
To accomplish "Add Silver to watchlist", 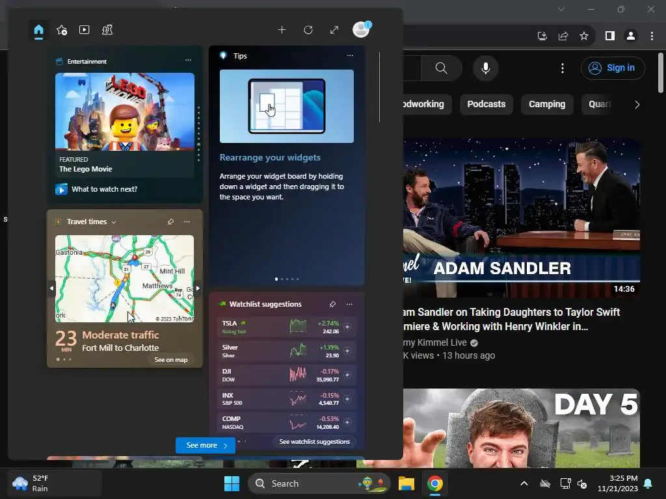I will pos(347,351).
